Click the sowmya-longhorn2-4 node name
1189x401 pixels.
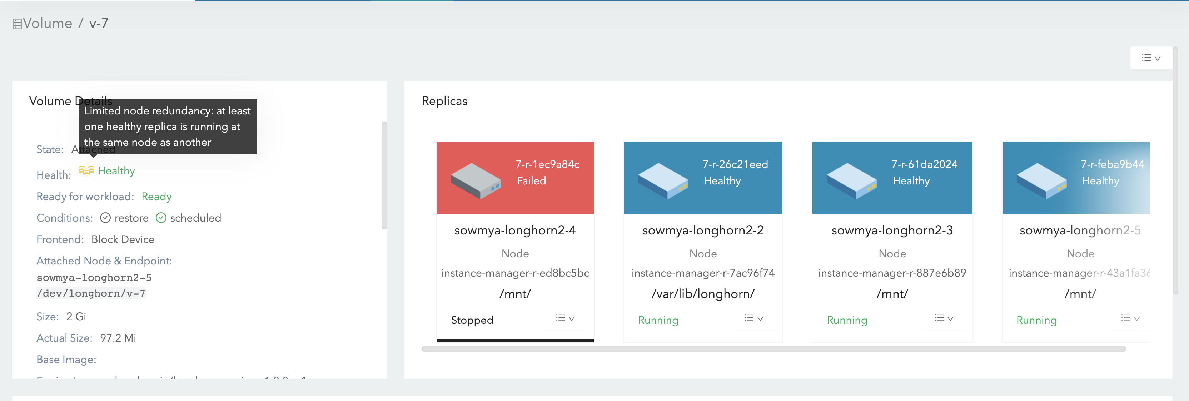[514, 230]
